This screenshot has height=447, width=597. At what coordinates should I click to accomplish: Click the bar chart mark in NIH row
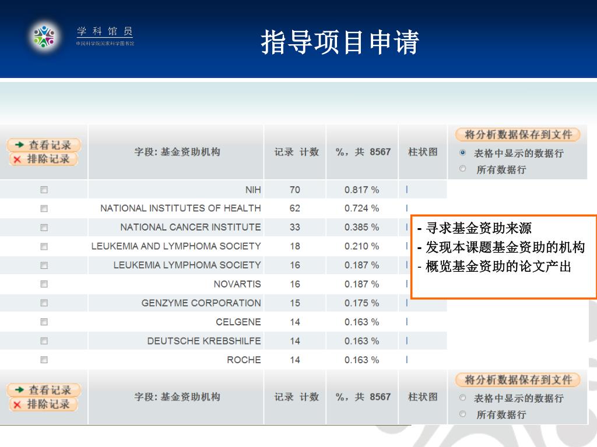pyautogui.click(x=406, y=189)
